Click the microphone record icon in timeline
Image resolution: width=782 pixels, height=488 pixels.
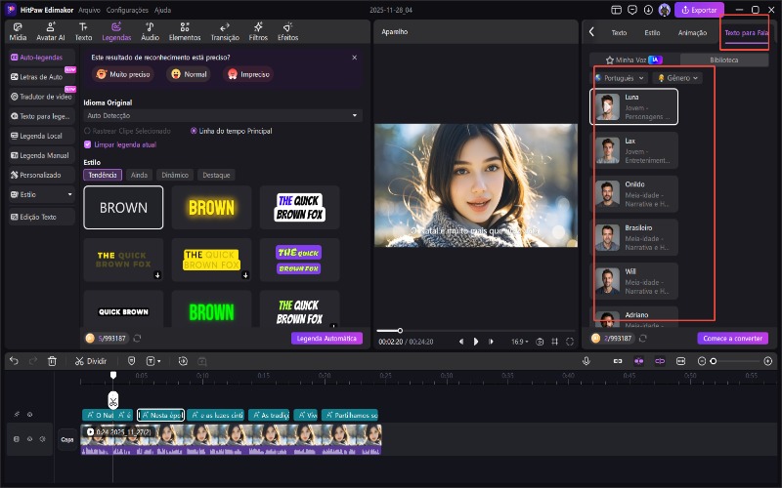[586, 361]
